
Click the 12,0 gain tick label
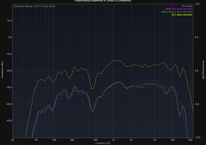pos(197,4)
